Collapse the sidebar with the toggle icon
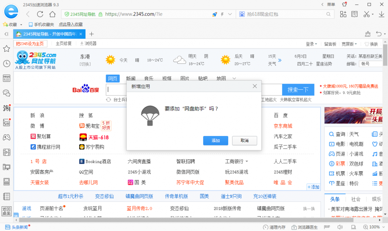Screen dimensions: 388x231 click(6, 34)
